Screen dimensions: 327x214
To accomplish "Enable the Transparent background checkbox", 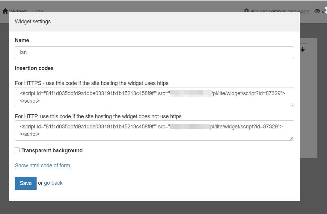I will pyautogui.click(x=17, y=150).
